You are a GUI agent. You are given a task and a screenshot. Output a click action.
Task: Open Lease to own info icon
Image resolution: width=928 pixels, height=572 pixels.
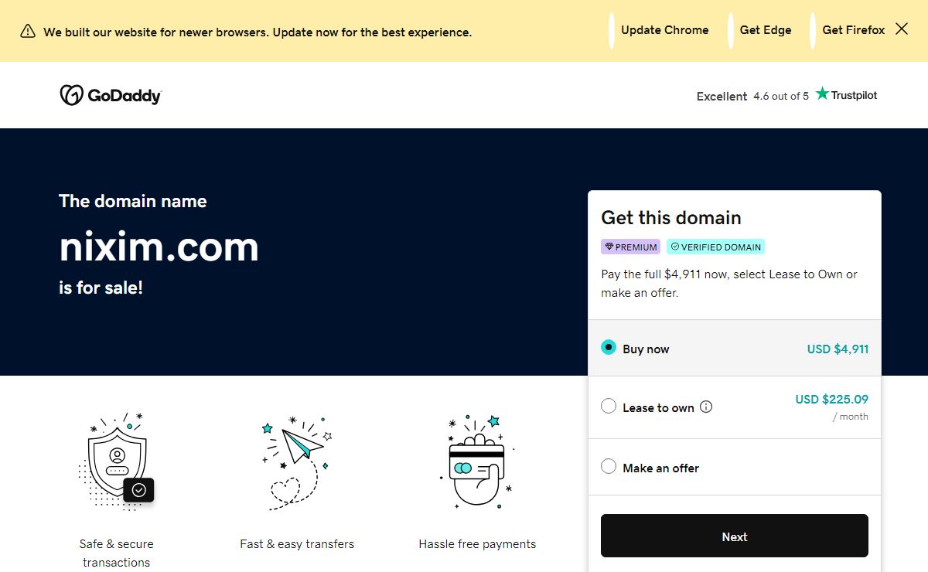tap(706, 407)
